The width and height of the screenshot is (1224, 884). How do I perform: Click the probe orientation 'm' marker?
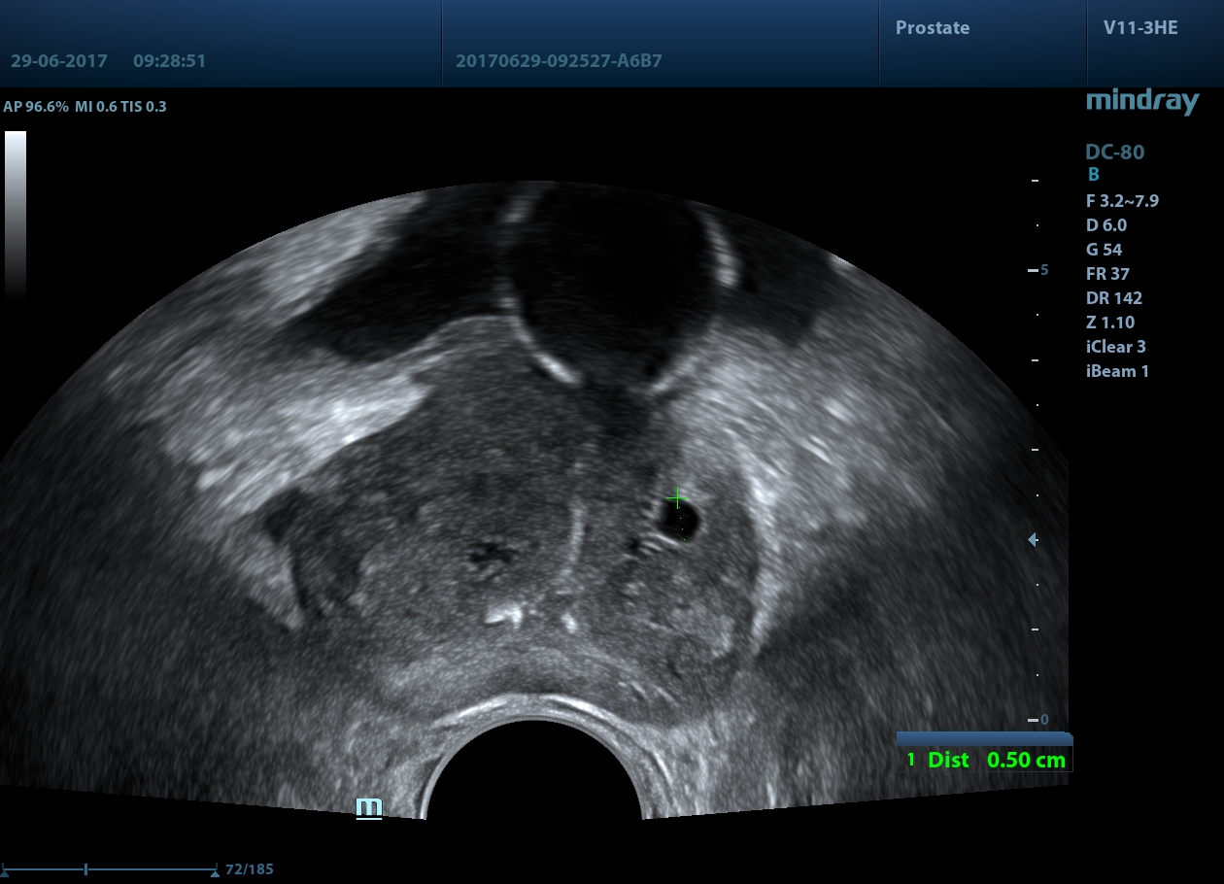369,808
